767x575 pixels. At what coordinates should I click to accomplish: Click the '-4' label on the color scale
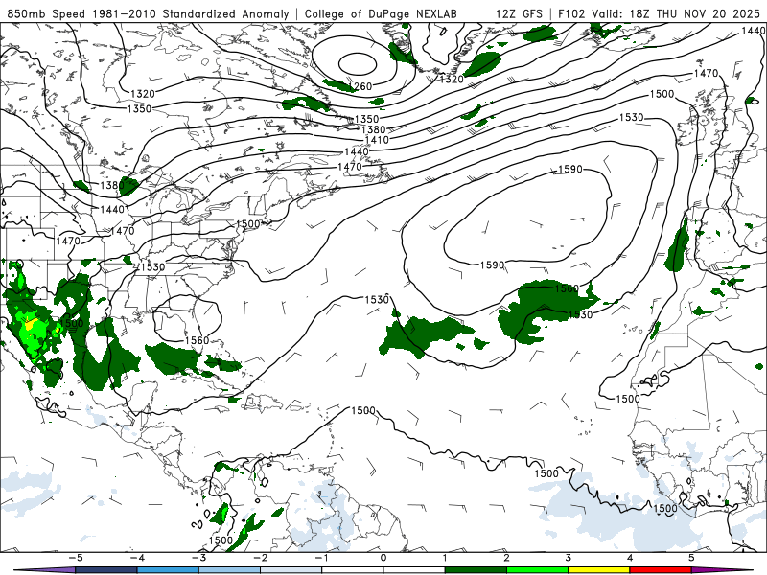(137, 558)
